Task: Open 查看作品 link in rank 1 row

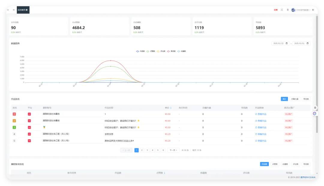Action: point(261,114)
